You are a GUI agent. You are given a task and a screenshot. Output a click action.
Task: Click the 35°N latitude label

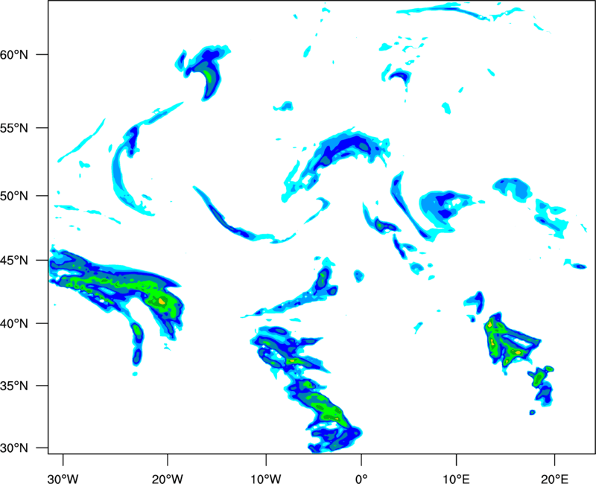pos(14,386)
